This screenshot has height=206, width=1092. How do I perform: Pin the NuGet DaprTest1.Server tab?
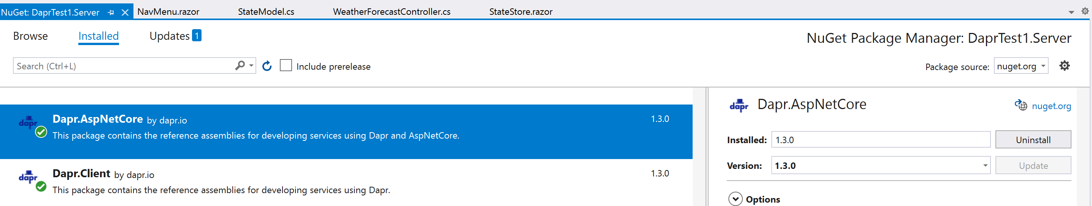tap(111, 12)
